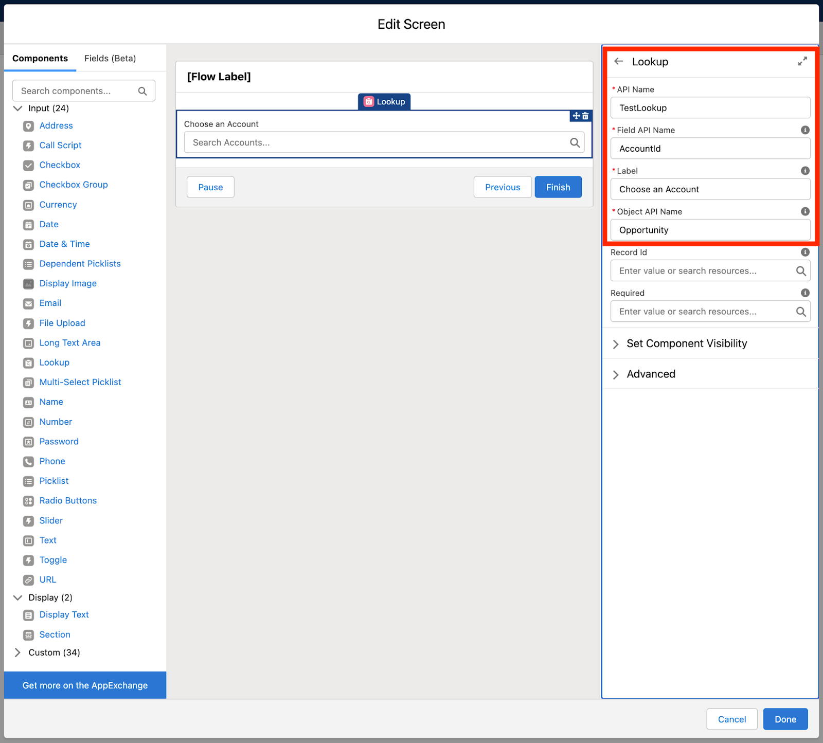This screenshot has height=743, width=823.
Task: Click the Done button
Action: tap(785, 719)
